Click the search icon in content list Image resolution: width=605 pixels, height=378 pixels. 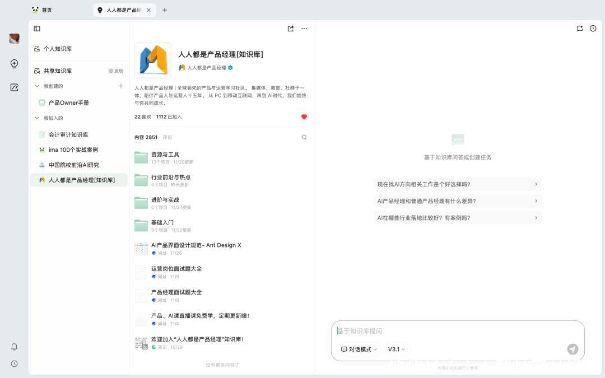(304, 137)
